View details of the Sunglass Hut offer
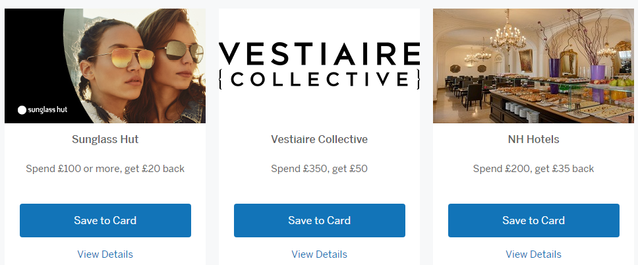638x265 pixels. pyautogui.click(x=105, y=254)
